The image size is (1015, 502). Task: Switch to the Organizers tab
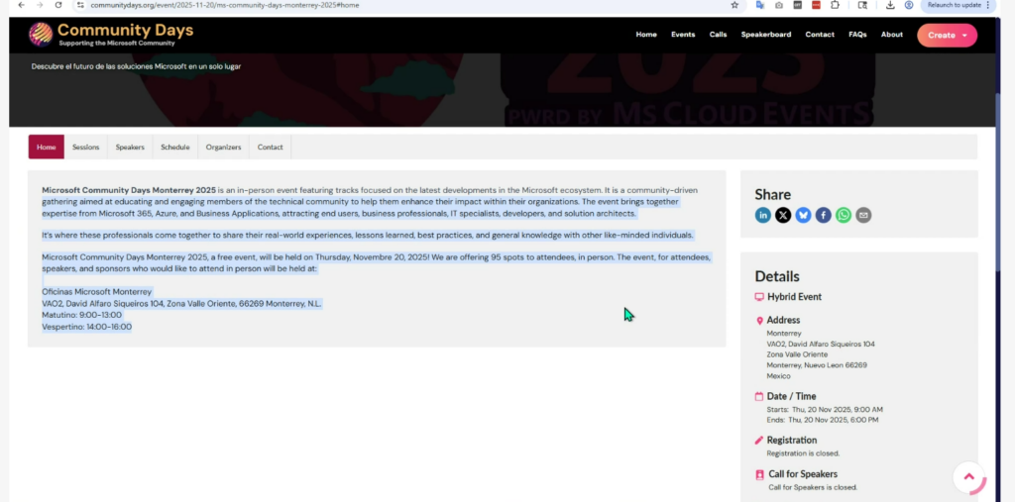pyautogui.click(x=223, y=147)
